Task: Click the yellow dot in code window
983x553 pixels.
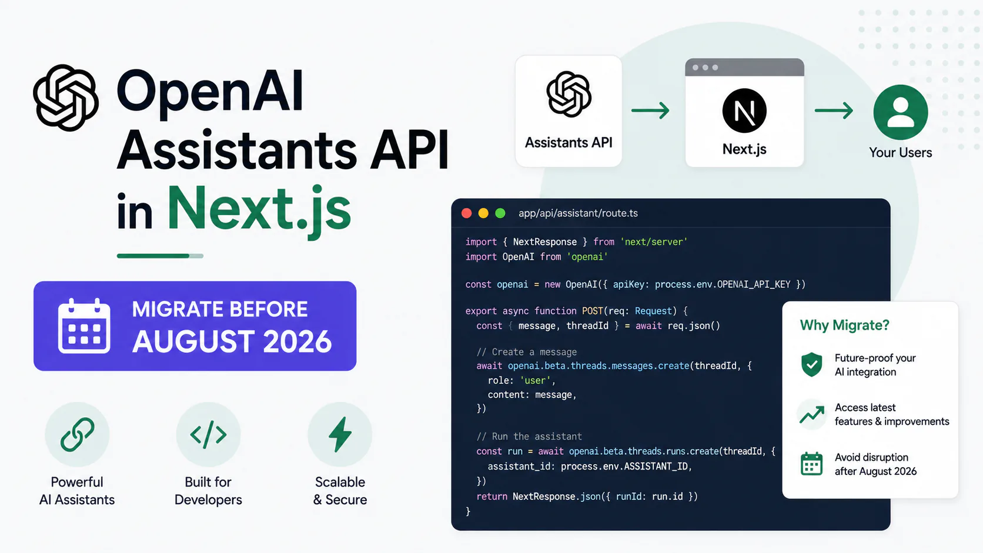Action: point(483,213)
